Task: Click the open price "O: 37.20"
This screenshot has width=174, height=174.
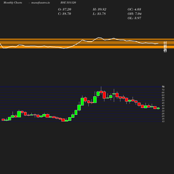Action: [64, 9]
